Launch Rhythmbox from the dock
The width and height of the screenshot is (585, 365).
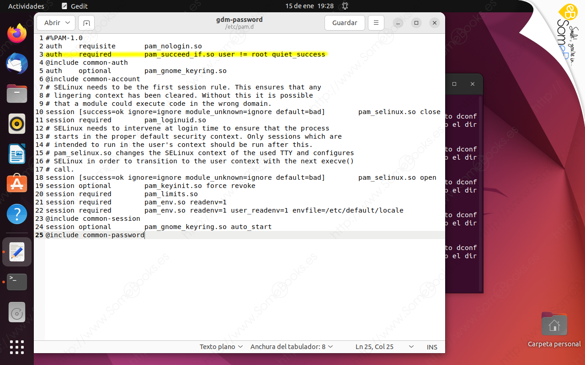point(16,123)
